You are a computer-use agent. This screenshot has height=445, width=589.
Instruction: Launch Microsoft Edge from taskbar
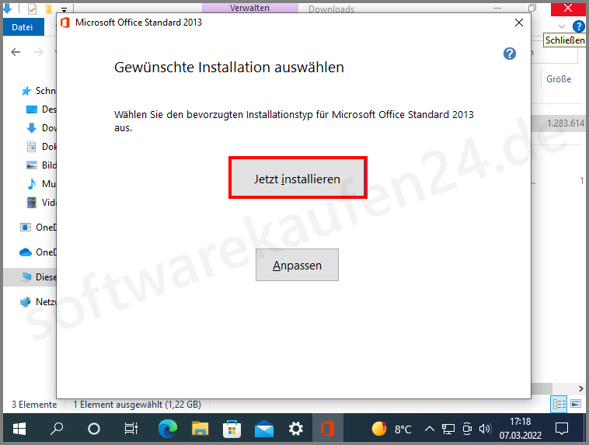pyautogui.click(x=168, y=429)
